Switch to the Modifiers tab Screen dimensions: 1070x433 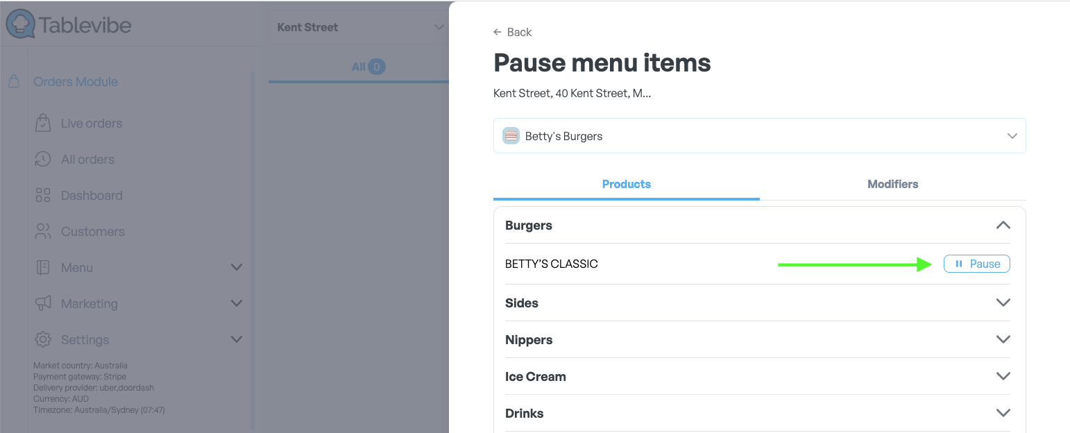[892, 184]
